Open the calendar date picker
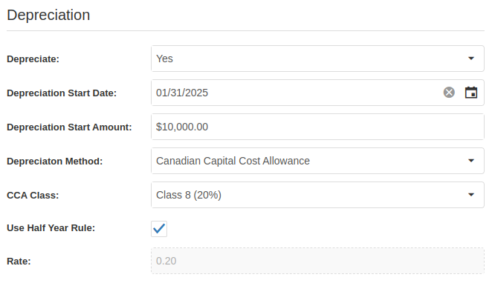Screen dimensions: 492x283 [470, 93]
